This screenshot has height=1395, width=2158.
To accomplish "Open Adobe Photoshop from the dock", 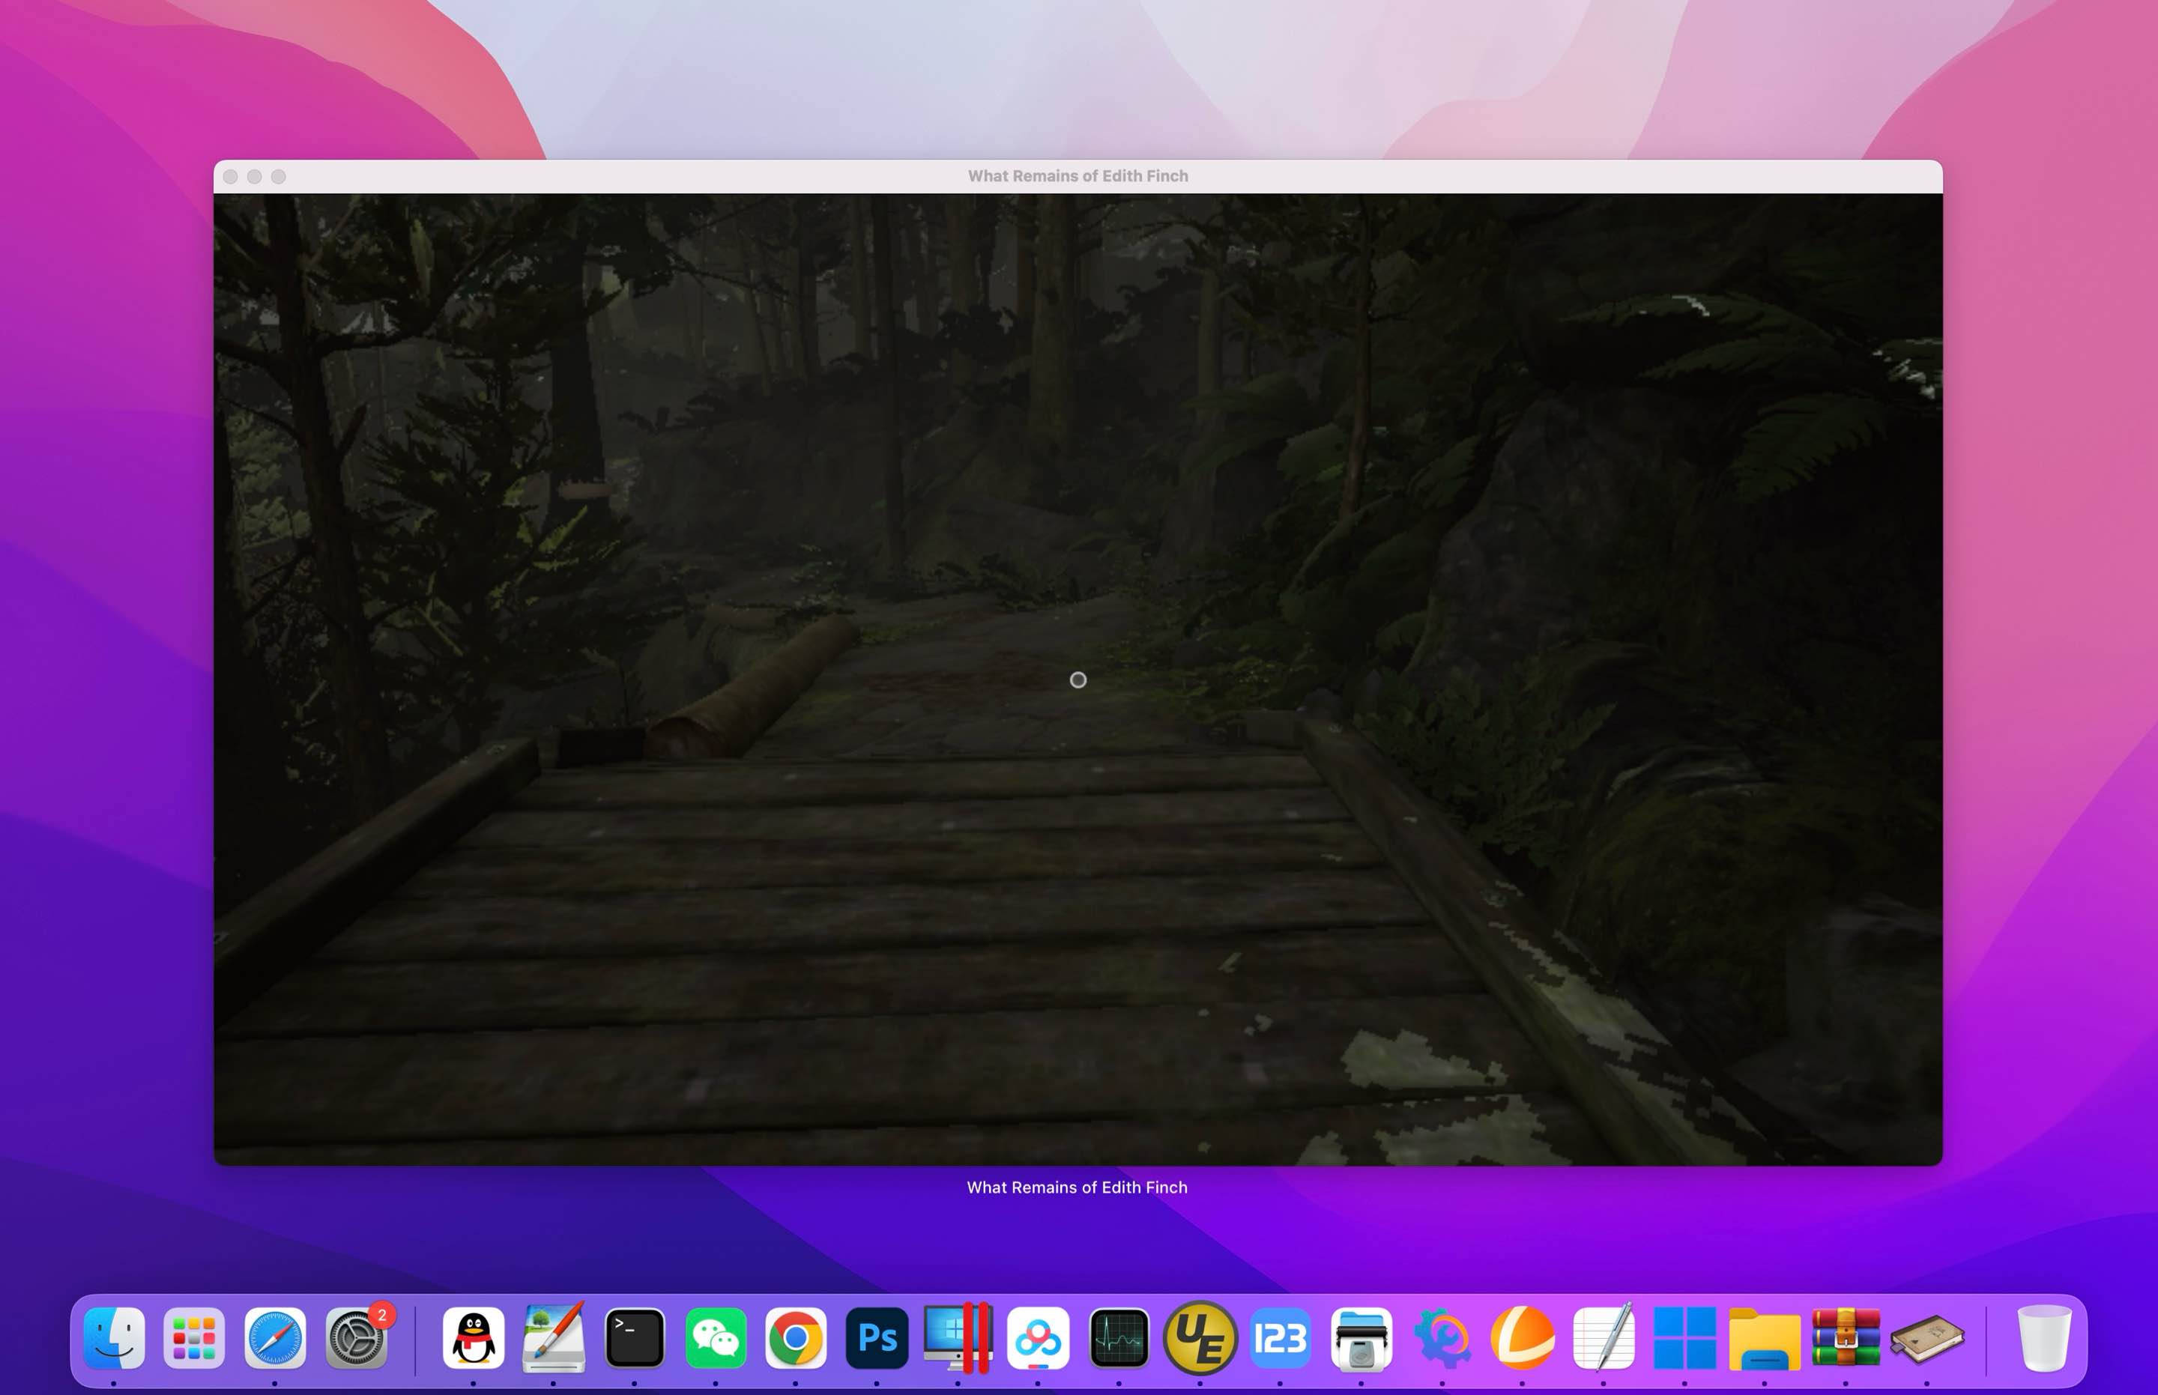I will [877, 1337].
